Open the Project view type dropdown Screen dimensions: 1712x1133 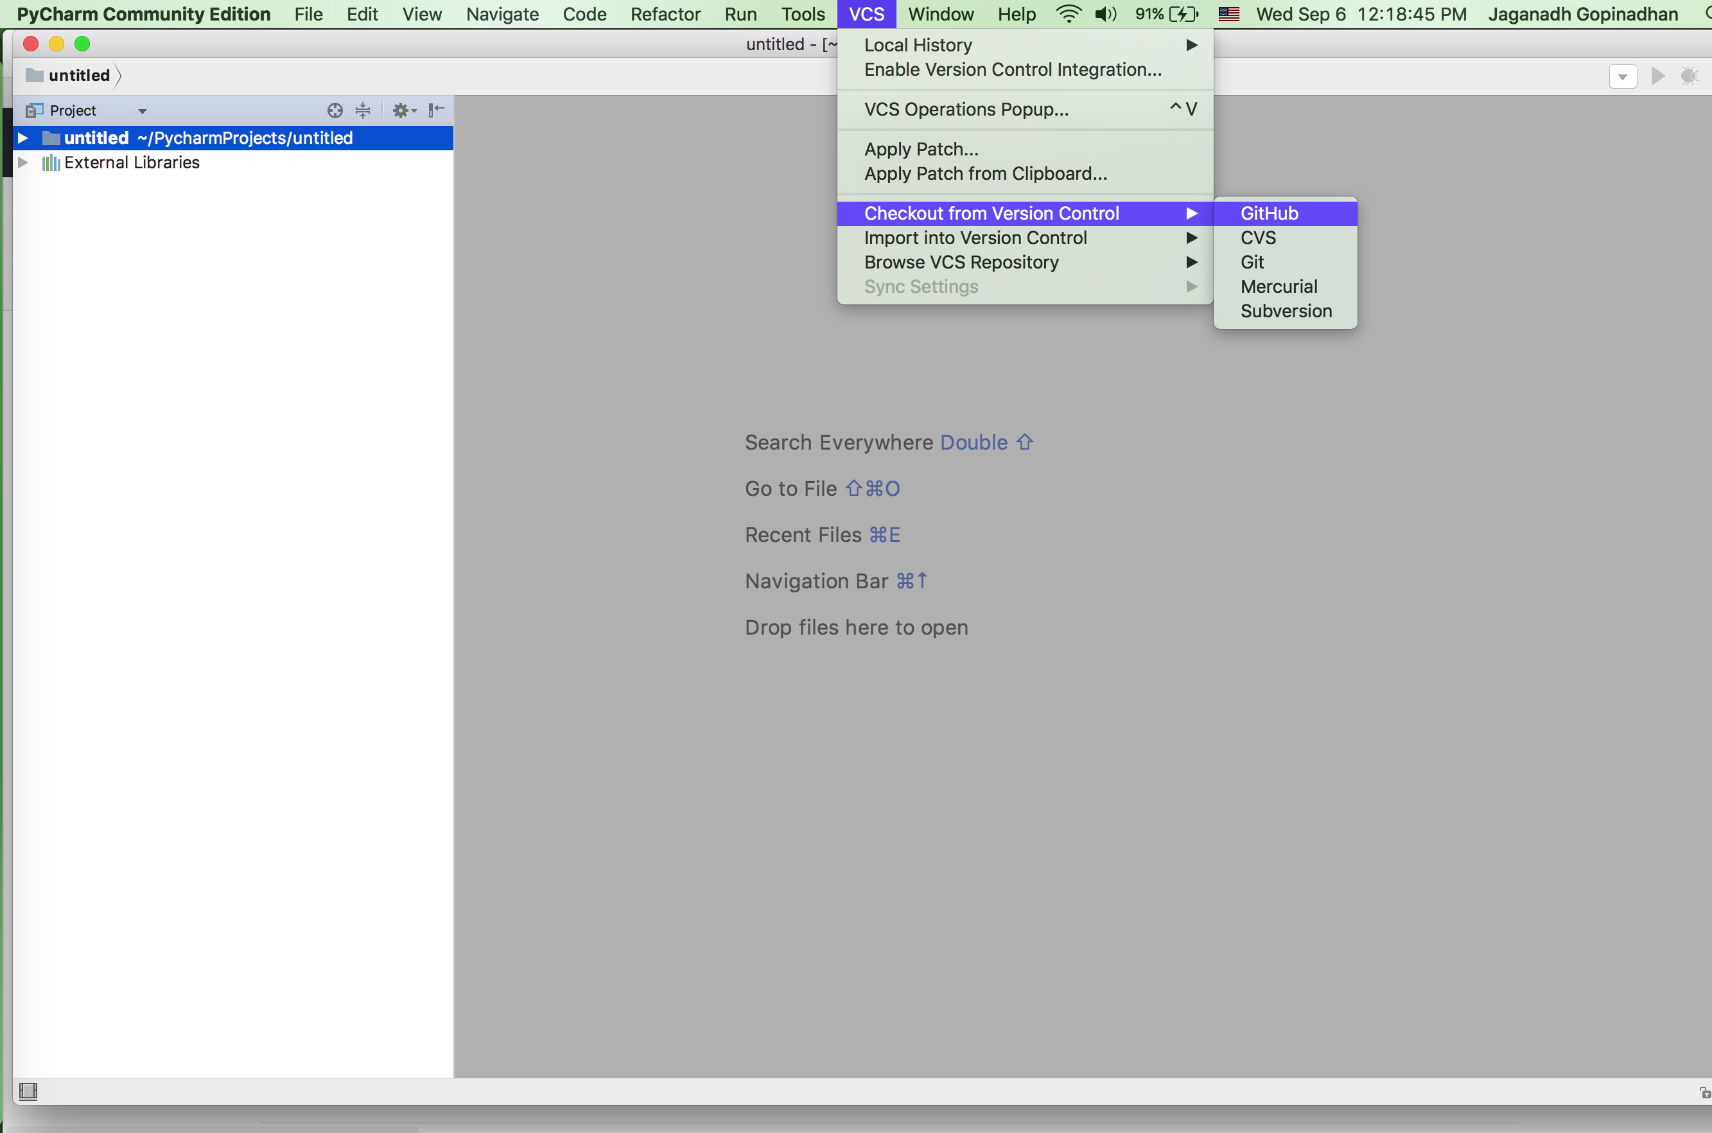(143, 111)
